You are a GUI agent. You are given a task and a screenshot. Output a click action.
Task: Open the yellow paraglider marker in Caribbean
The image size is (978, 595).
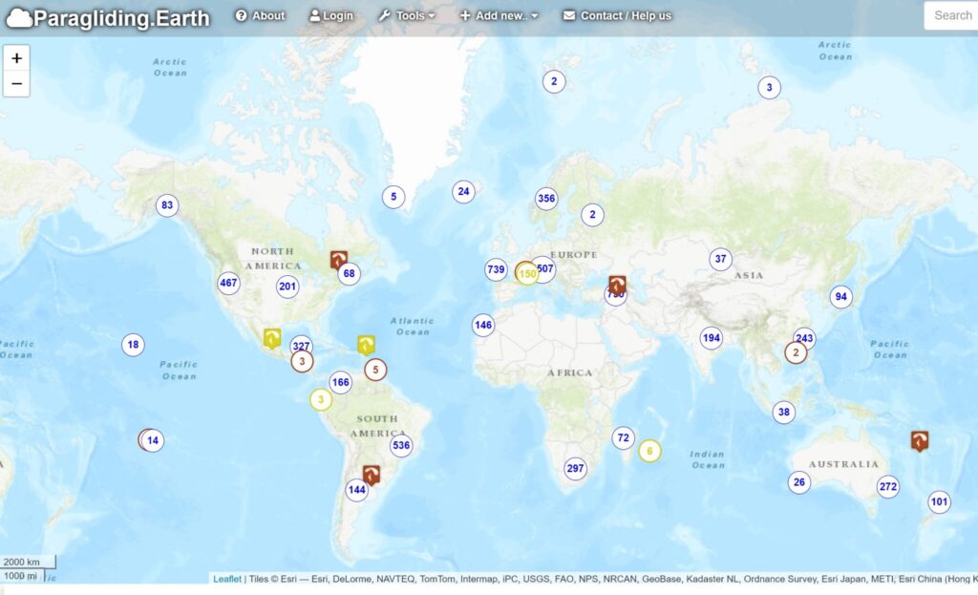point(366,344)
